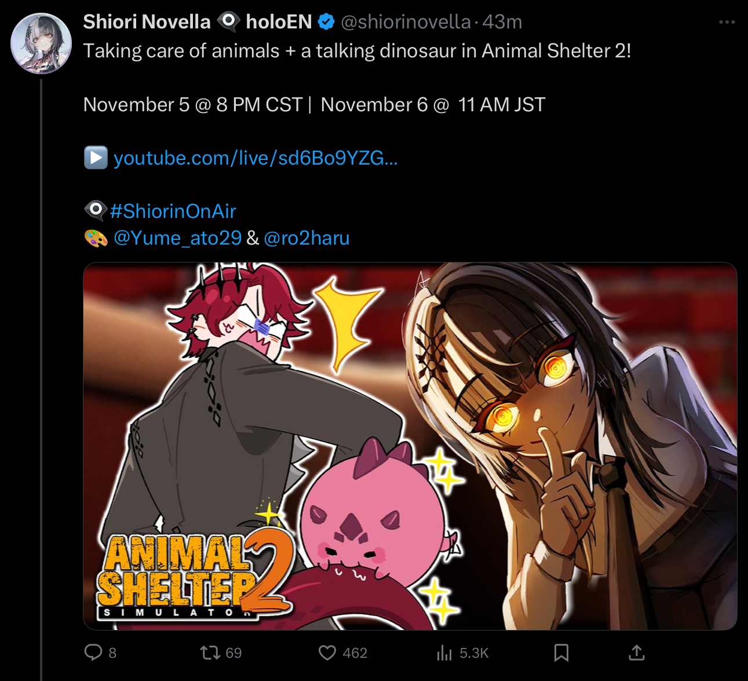This screenshot has height=681, width=748.
Task: Open the 43m timestamp permalink
Action: pyautogui.click(x=502, y=22)
